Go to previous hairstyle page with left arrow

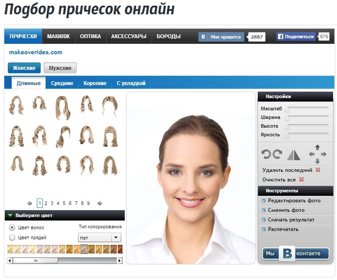(29, 203)
